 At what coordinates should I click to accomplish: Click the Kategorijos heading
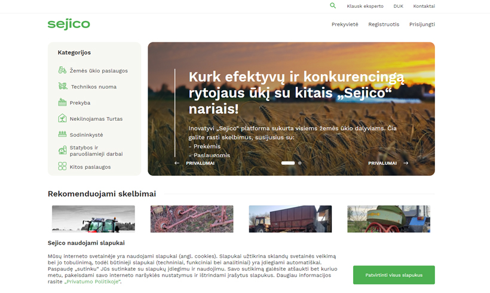click(x=74, y=53)
